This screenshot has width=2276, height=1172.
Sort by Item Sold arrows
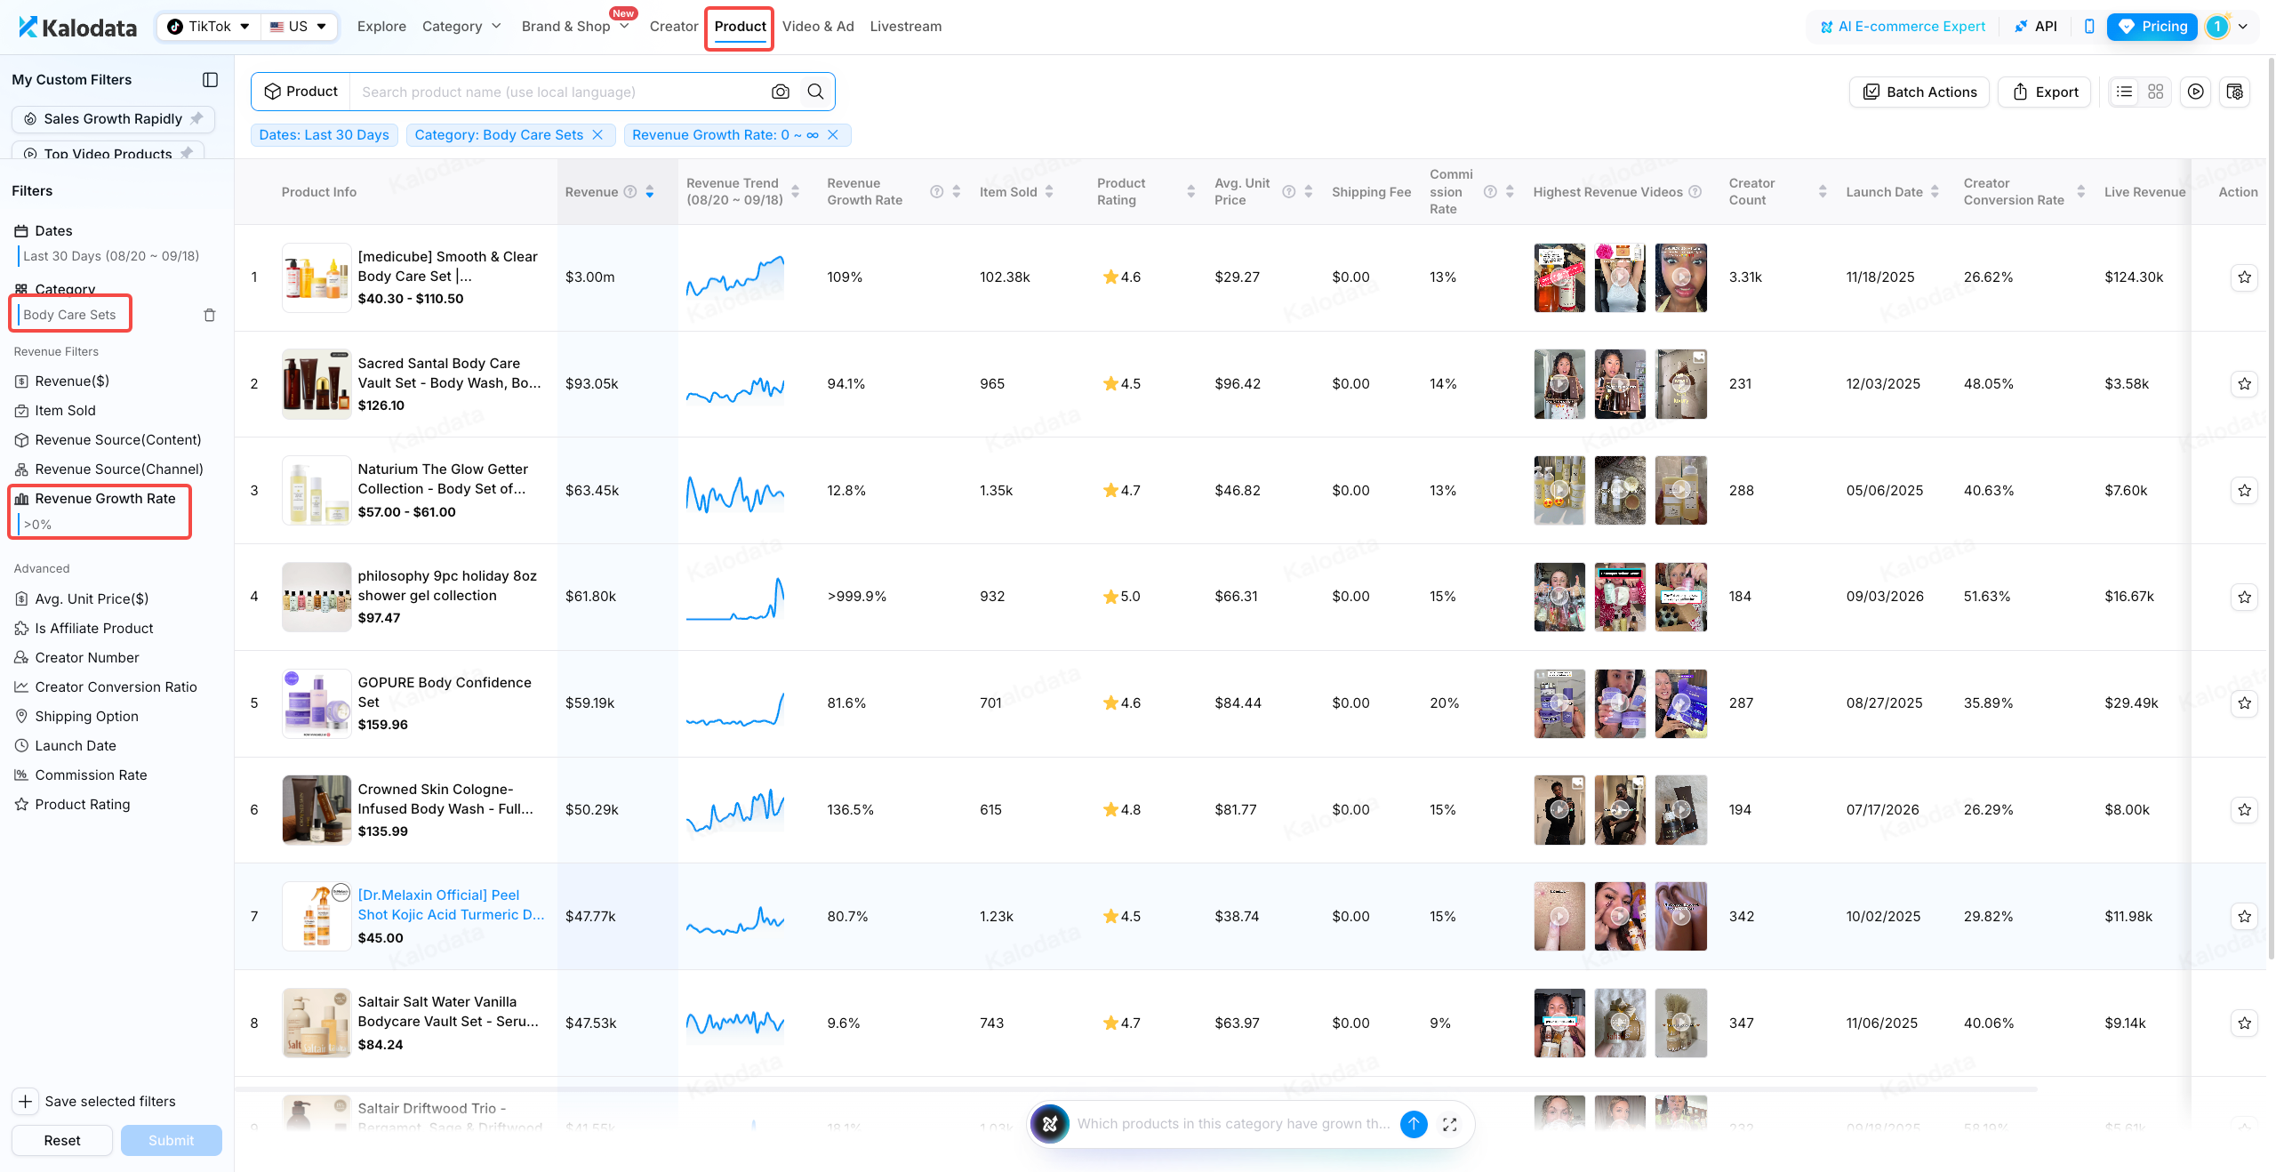coord(1049,192)
